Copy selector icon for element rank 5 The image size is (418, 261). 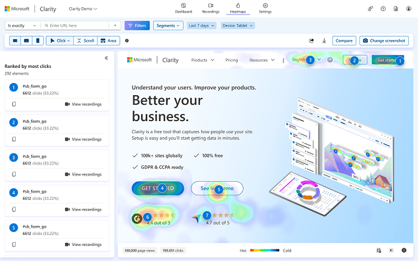14,245
